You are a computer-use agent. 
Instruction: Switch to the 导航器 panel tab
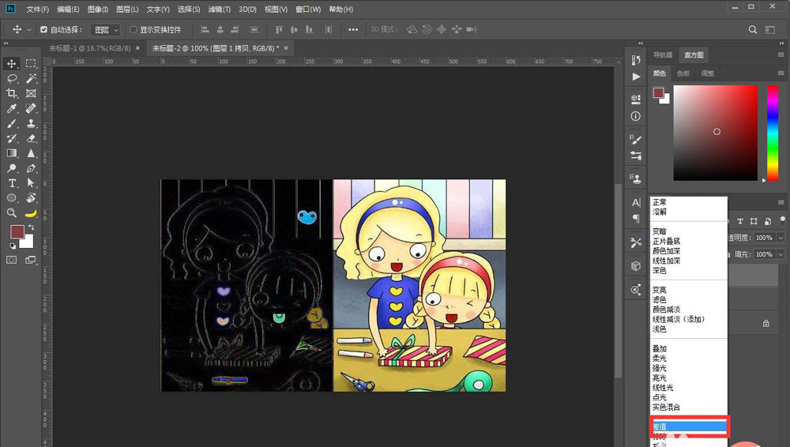663,55
